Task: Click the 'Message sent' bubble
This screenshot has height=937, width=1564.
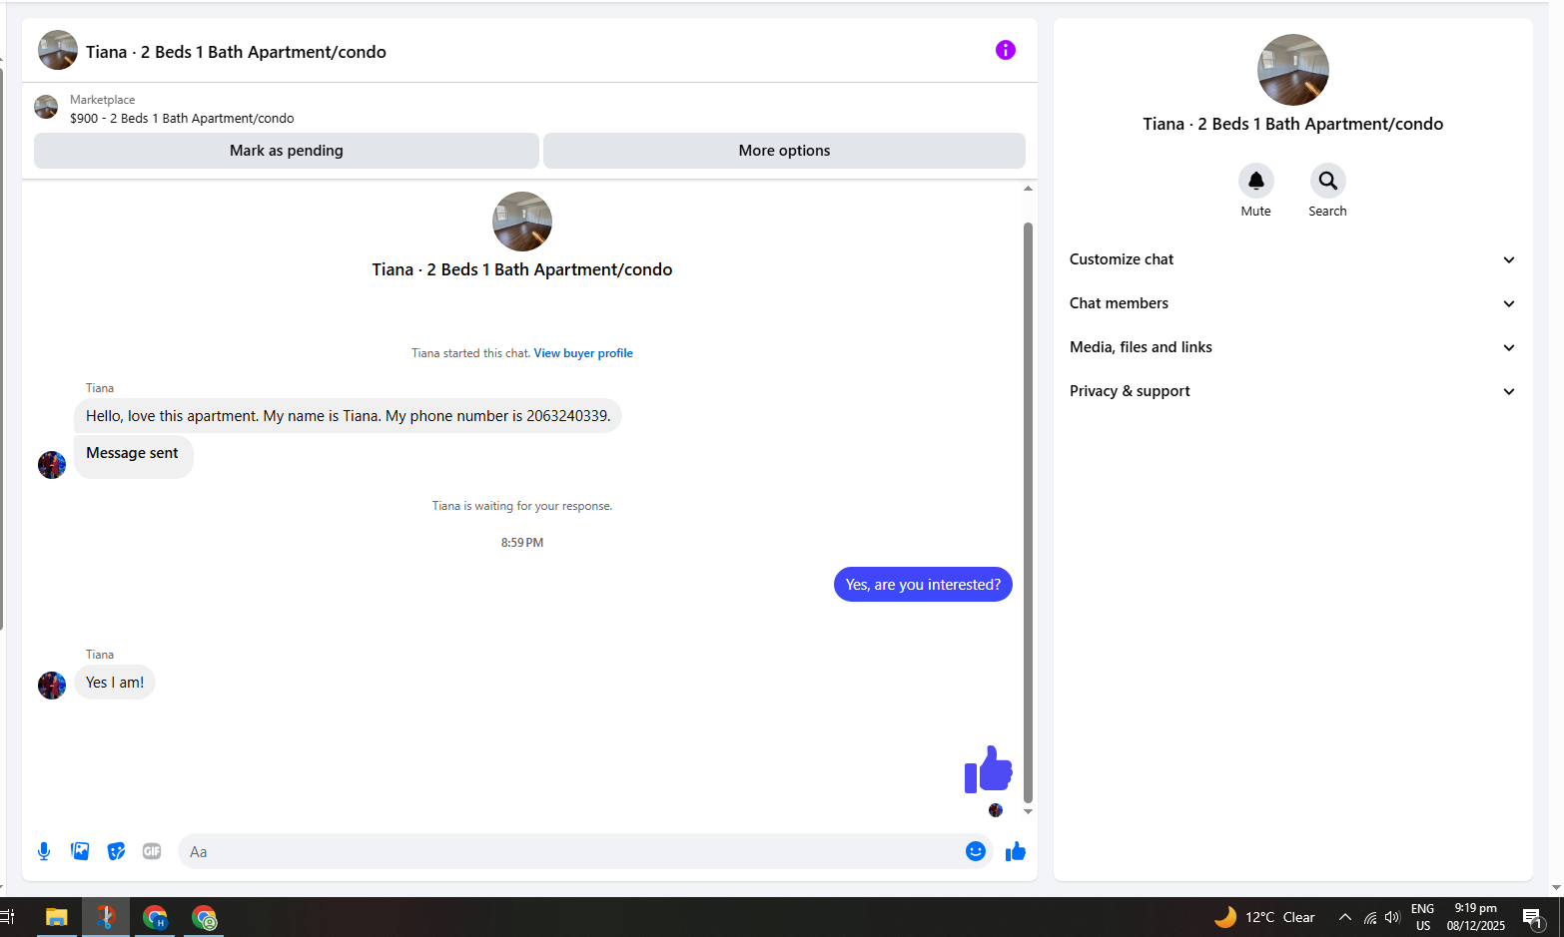Action: click(x=133, y=457)
